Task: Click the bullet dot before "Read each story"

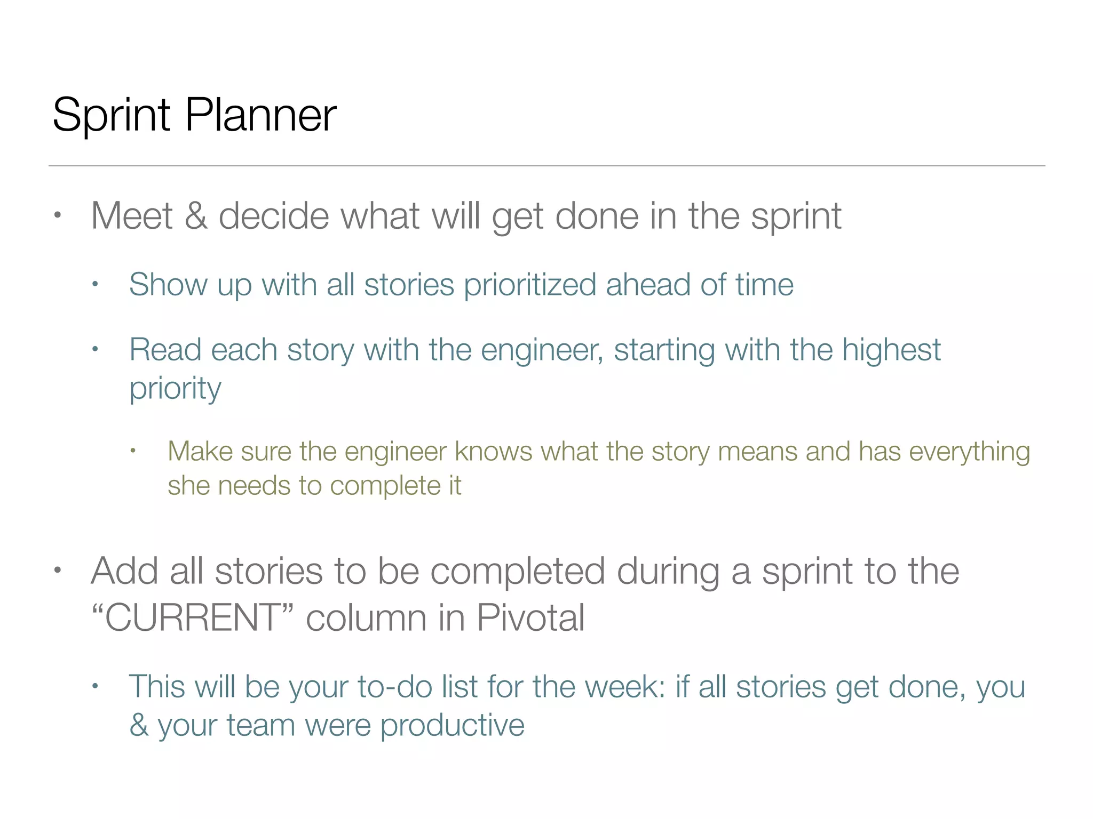Action: (x=95, y=350)
